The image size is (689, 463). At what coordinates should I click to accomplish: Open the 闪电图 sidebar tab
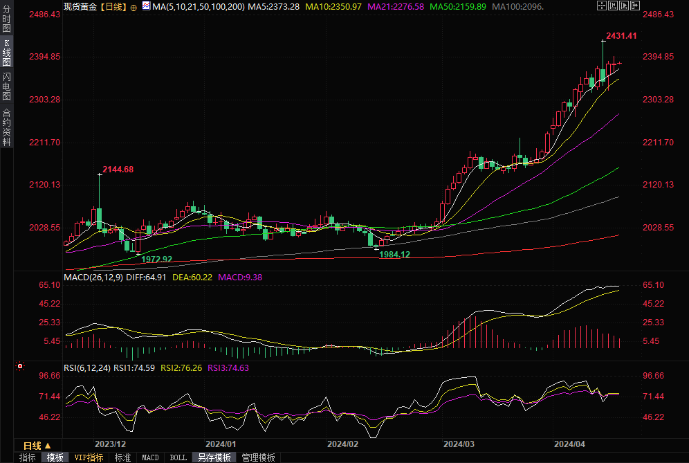(6, 86)
